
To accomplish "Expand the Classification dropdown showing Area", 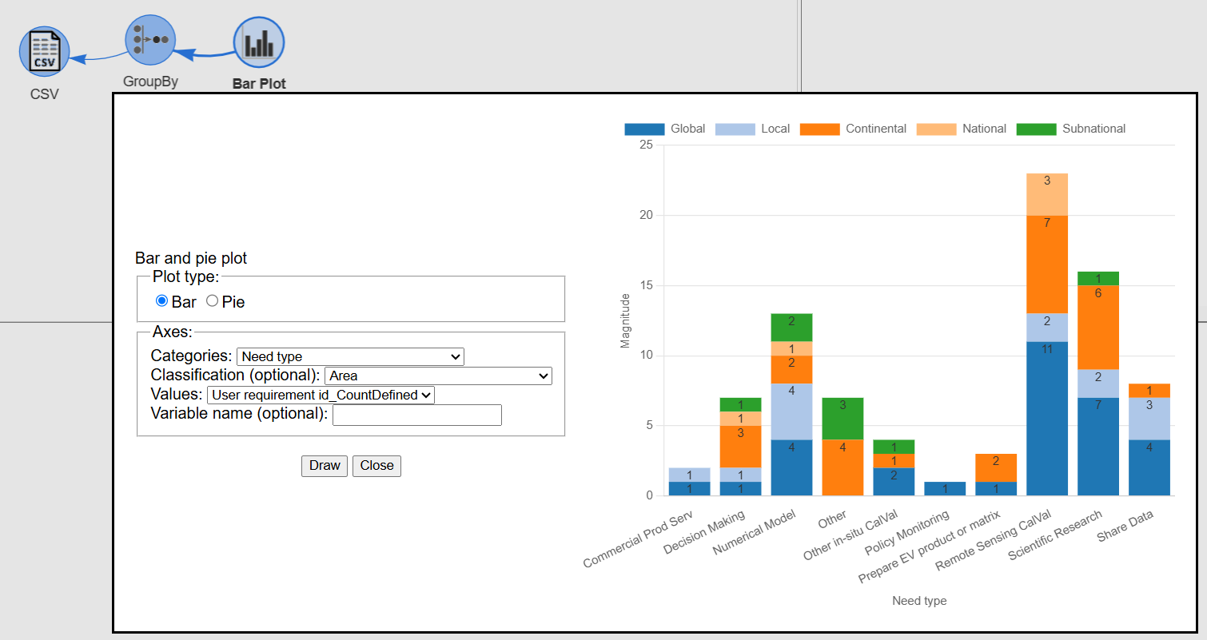I will pos(438,376).
